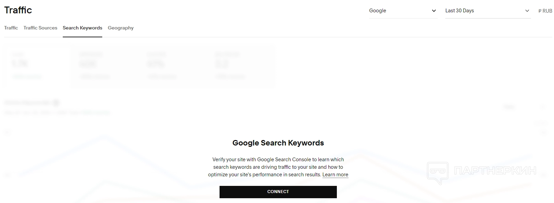
Task: Switch to the Traffic Sources tab
Action: (40, 28)
